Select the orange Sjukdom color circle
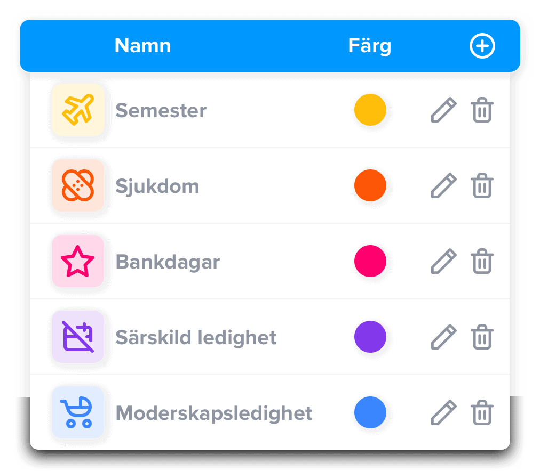Screen dimensions: 540x471 370,185
